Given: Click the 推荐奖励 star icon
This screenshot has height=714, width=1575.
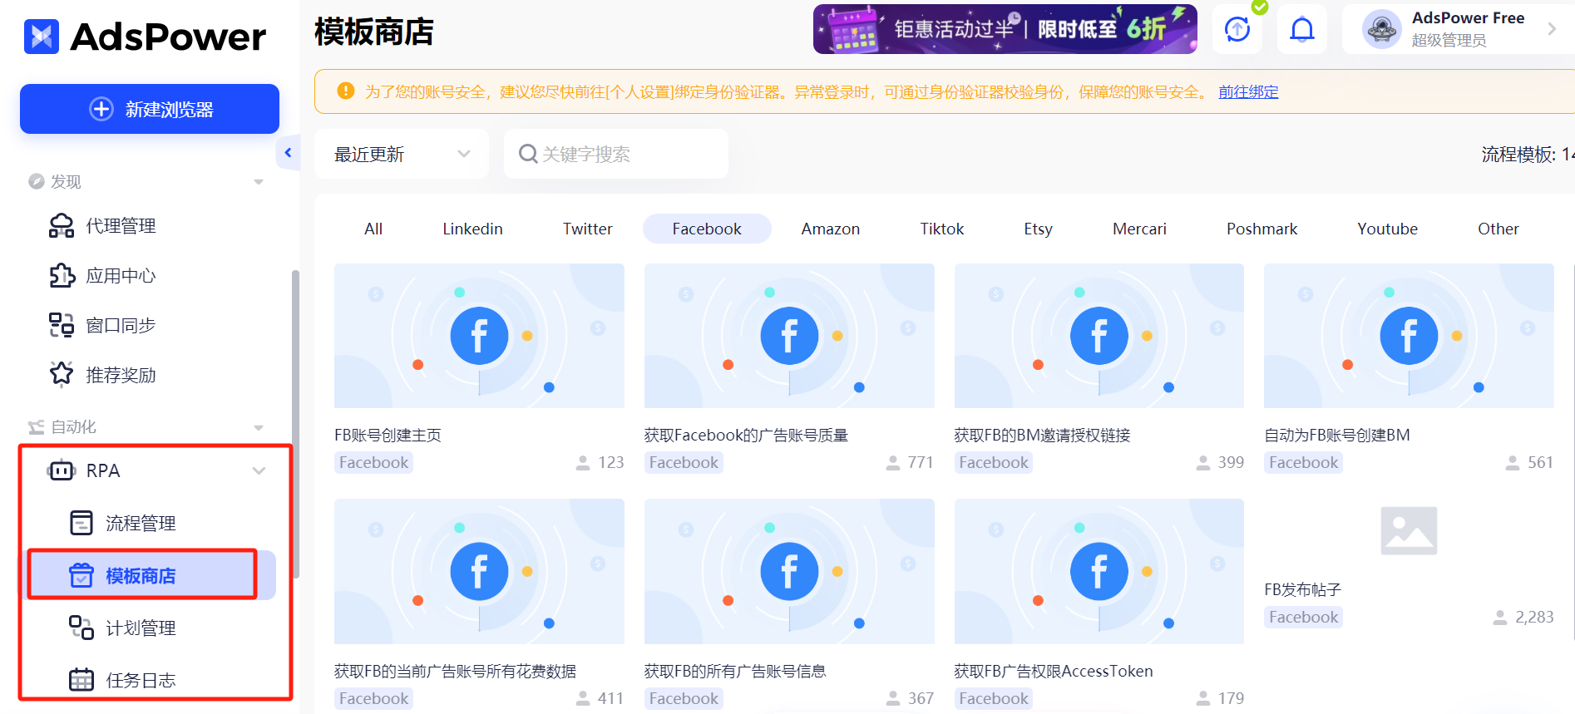Looking at the screenshot, I should [62, 375].
